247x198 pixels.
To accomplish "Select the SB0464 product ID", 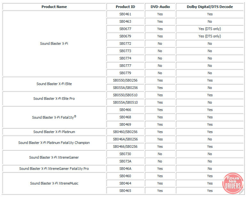I will pyautogui.click(x=125, y=183).
